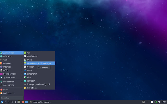Viewport: 167px width, 104px height.
Task: Launch KCalc calculator
Action: pos(39,60)
